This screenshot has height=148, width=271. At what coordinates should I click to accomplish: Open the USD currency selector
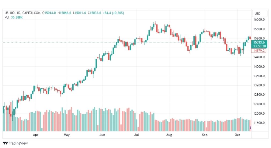point(258,14)
